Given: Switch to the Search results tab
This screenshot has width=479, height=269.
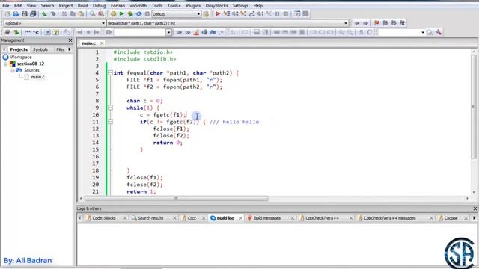Looking at the screenshot, I should (x=150, y=218).
